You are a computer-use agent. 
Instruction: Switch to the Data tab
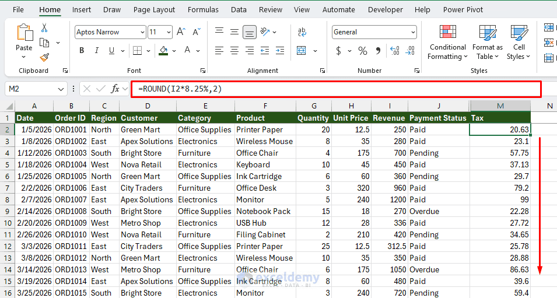click(x=239, y=9)
